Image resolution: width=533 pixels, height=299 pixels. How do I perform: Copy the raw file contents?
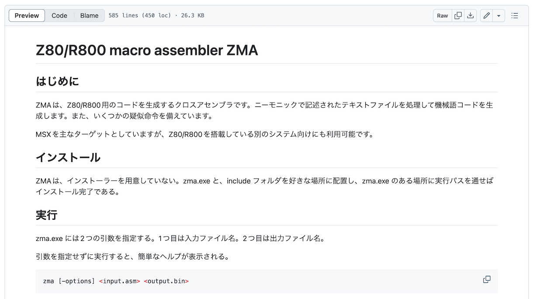pos(458,16)
